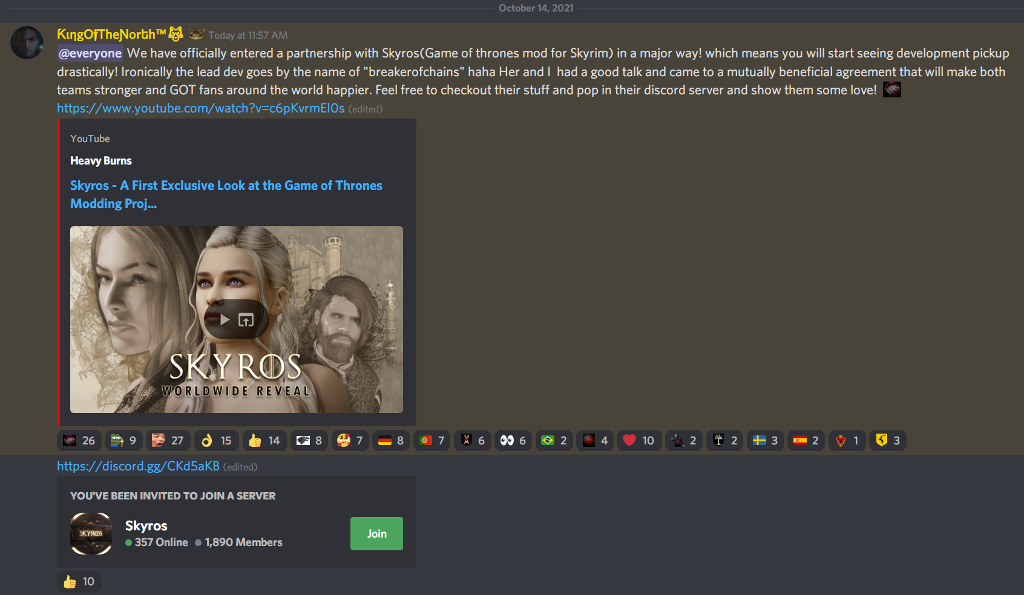
Task: Toggle the German flag reaction
Action: coord(391,440)
